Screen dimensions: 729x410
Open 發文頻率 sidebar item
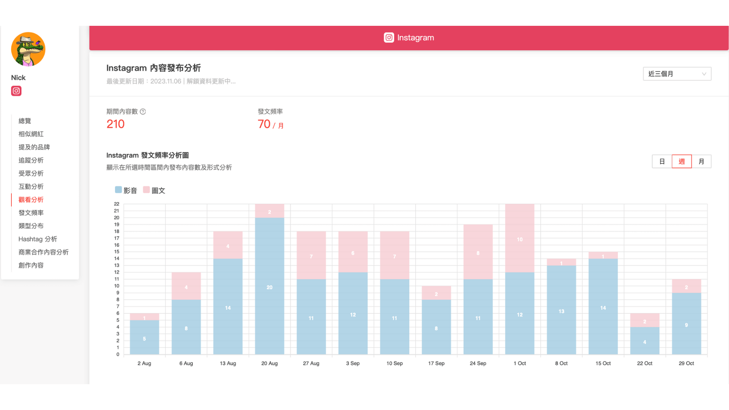(x=31, y=213)
